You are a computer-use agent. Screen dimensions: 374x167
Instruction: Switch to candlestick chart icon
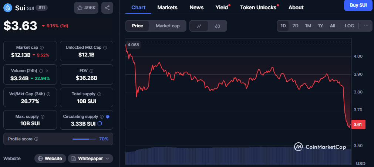coord(217,26)
